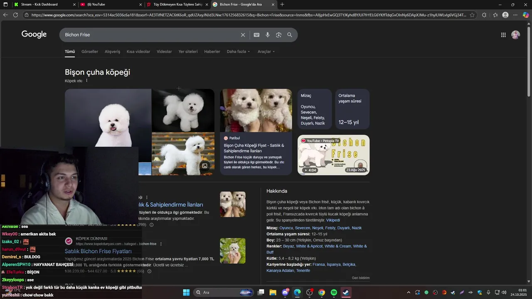This screenshot has height=299, width=532.
Task: Open the large Bichon Frise portrait image
Action: coord(108,118)
